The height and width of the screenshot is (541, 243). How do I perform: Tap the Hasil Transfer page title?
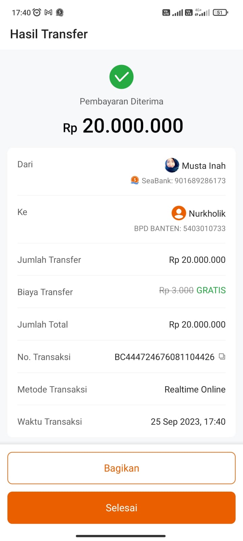click(x=49, y=34)
